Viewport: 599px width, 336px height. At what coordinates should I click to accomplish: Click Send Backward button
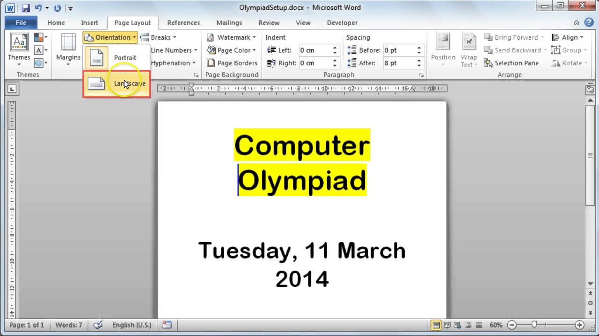(x=515, y=50)
